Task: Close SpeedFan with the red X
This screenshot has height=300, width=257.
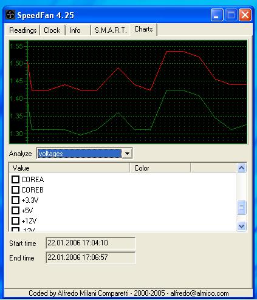Action: pos(245,15)
